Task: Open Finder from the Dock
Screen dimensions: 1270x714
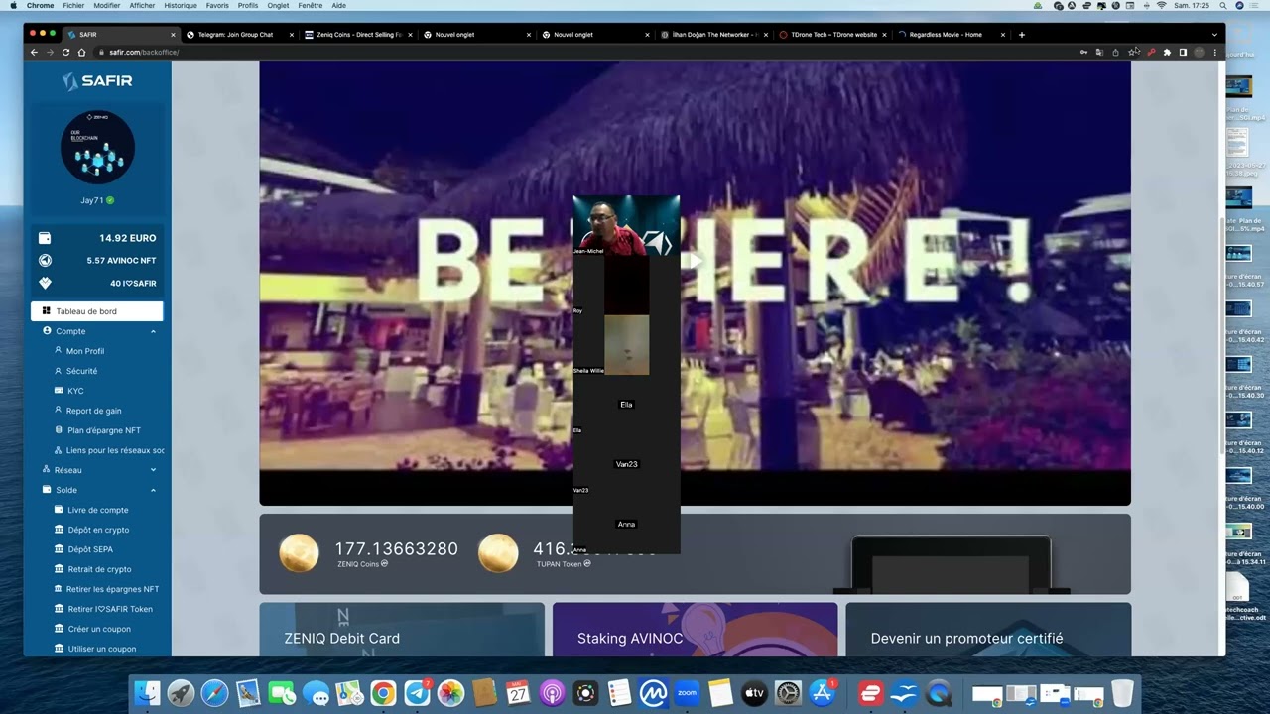Action: pos(148,693)
